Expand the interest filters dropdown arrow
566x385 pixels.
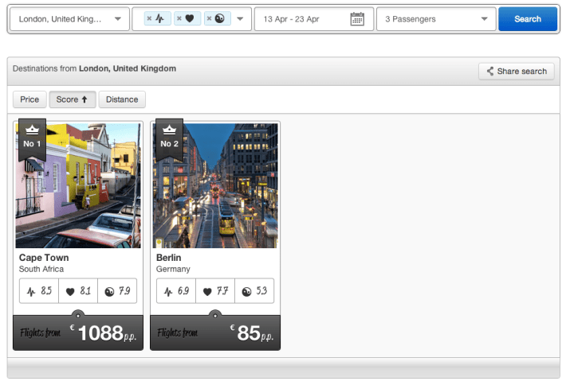pos(240,19)
